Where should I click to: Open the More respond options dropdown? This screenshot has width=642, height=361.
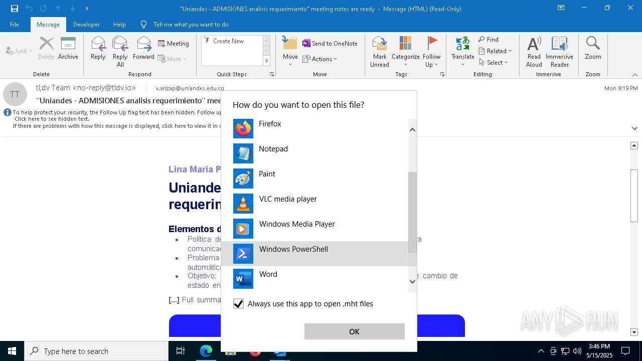pos(172,59)
